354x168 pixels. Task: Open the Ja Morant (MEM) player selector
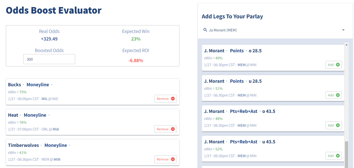274,30
